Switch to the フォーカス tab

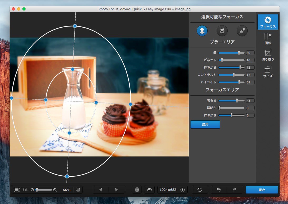tap(268, 22)
